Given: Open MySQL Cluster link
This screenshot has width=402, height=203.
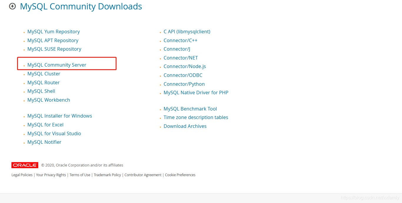Looking at the screenshot, I should click(x=44, y=74).
